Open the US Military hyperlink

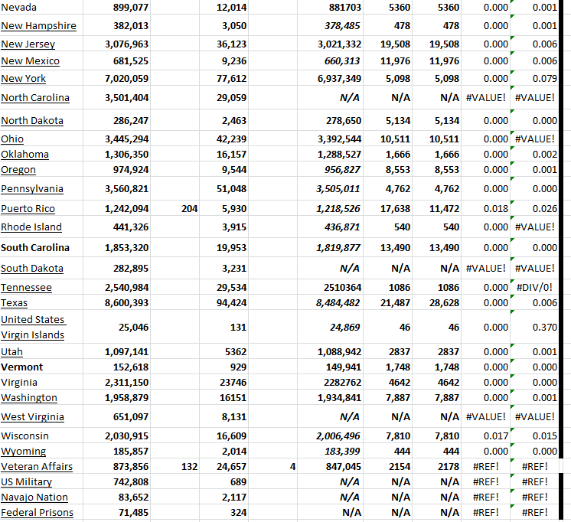(26, 481)
